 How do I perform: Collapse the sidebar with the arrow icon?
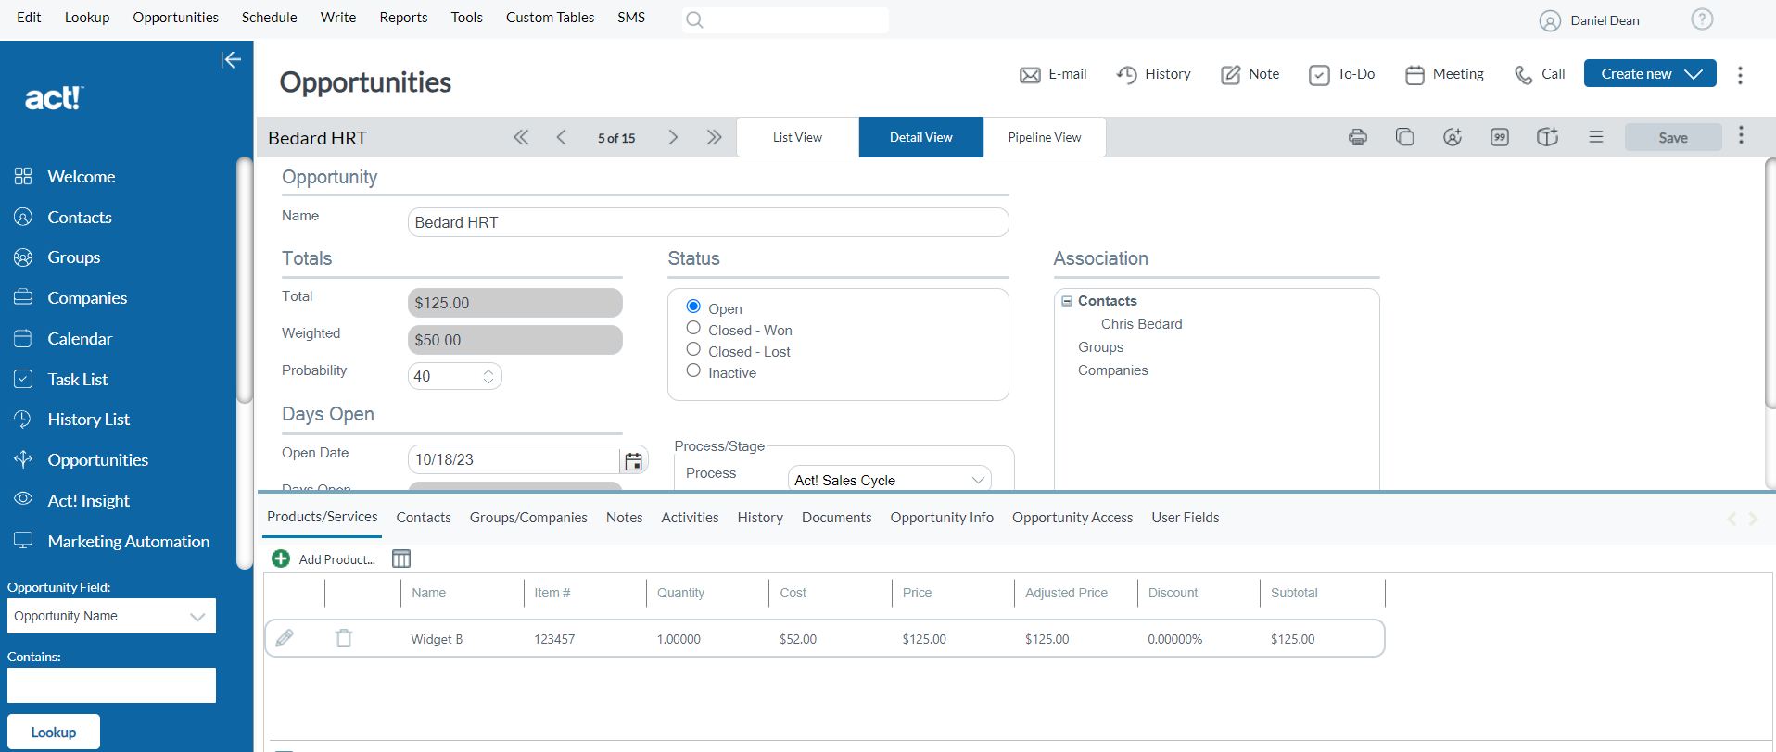tap(231, 60)
